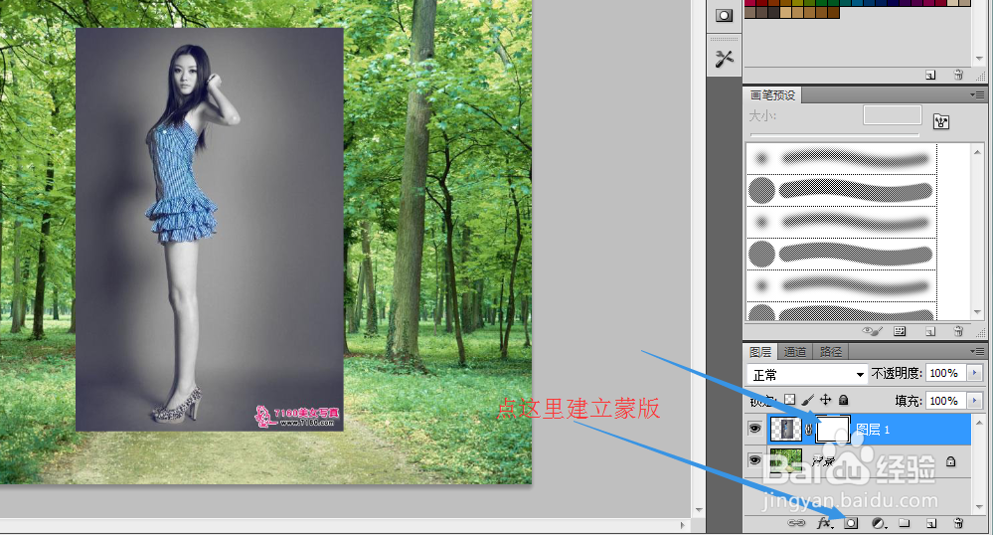Open blend mode 正常 dropdown
The width and height of the screenshot is (993, 535).
coord(807,374)
